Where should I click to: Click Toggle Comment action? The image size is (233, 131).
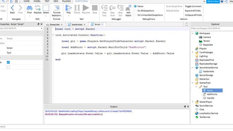point(193,6)
